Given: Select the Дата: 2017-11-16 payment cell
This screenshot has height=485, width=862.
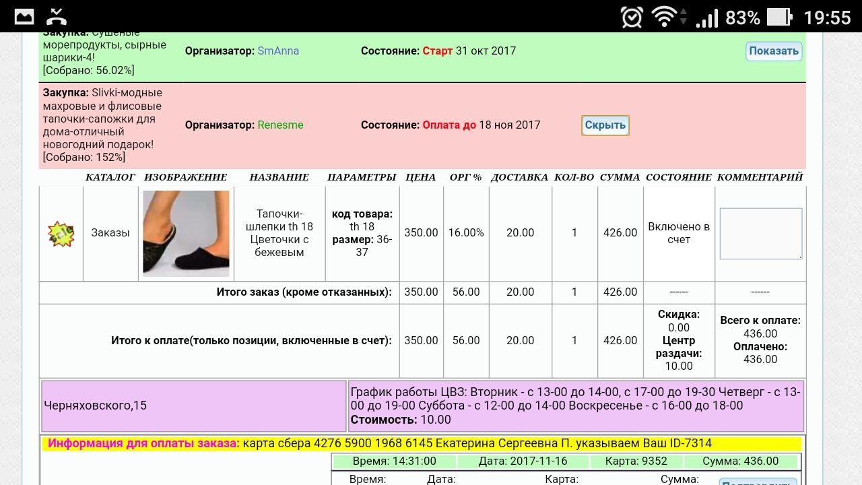Looking at the screenshot, I should [523, 462].
